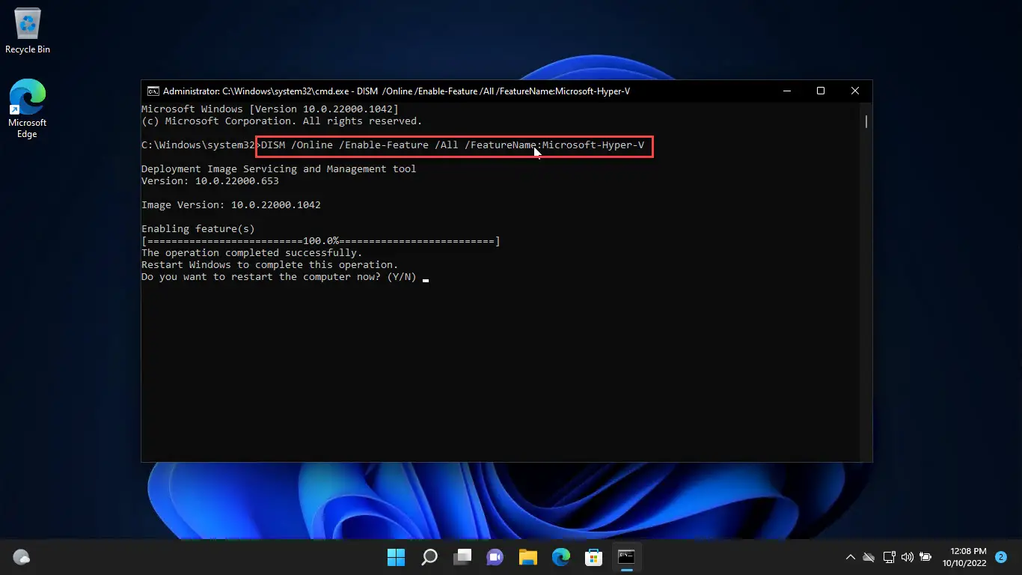Open the Recycle Bin desktop icon
The width and height of the screenshot is (1022, 575).
pos(28,31)
